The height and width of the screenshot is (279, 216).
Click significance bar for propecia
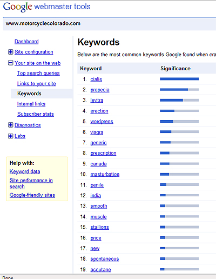(179, 90)
